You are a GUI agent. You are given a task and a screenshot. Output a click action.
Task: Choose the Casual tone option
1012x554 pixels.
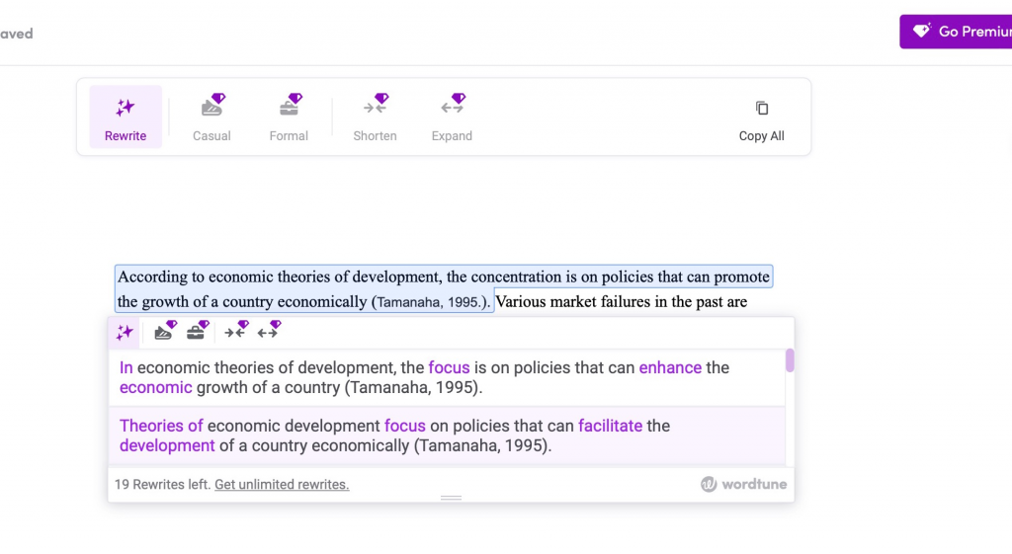click(211, 118)
